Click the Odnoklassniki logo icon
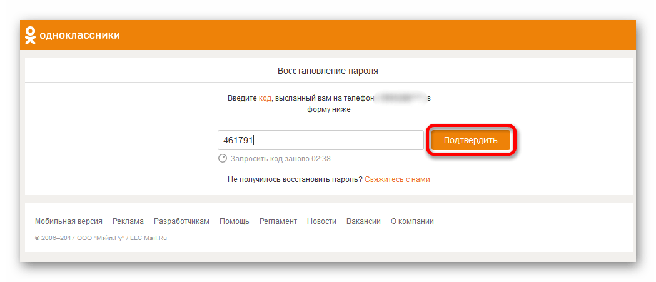656x282 pixels. click(30, 35)
